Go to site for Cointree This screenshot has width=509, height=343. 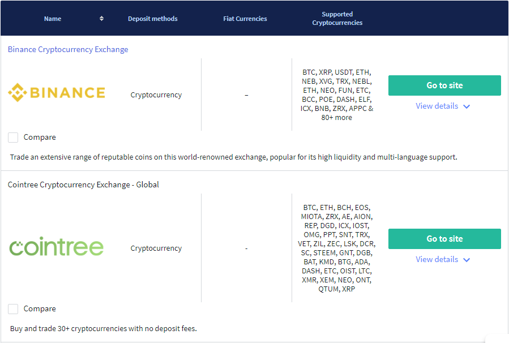[x=444, y=239]
